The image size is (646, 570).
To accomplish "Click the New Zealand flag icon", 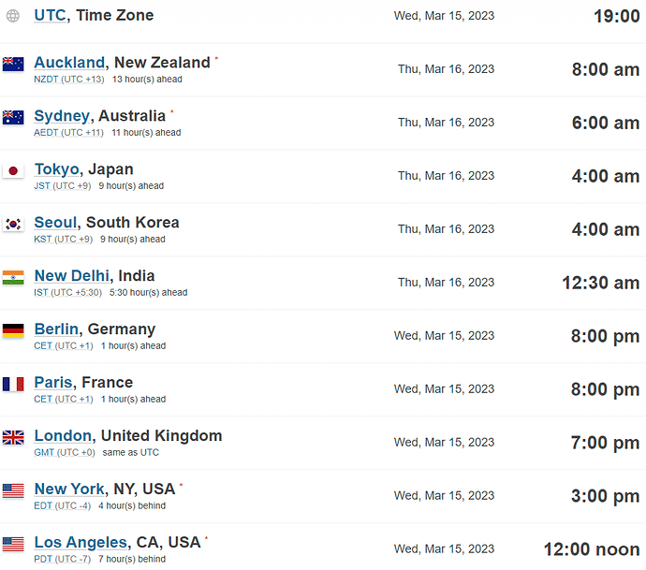I will click(13, 65).
